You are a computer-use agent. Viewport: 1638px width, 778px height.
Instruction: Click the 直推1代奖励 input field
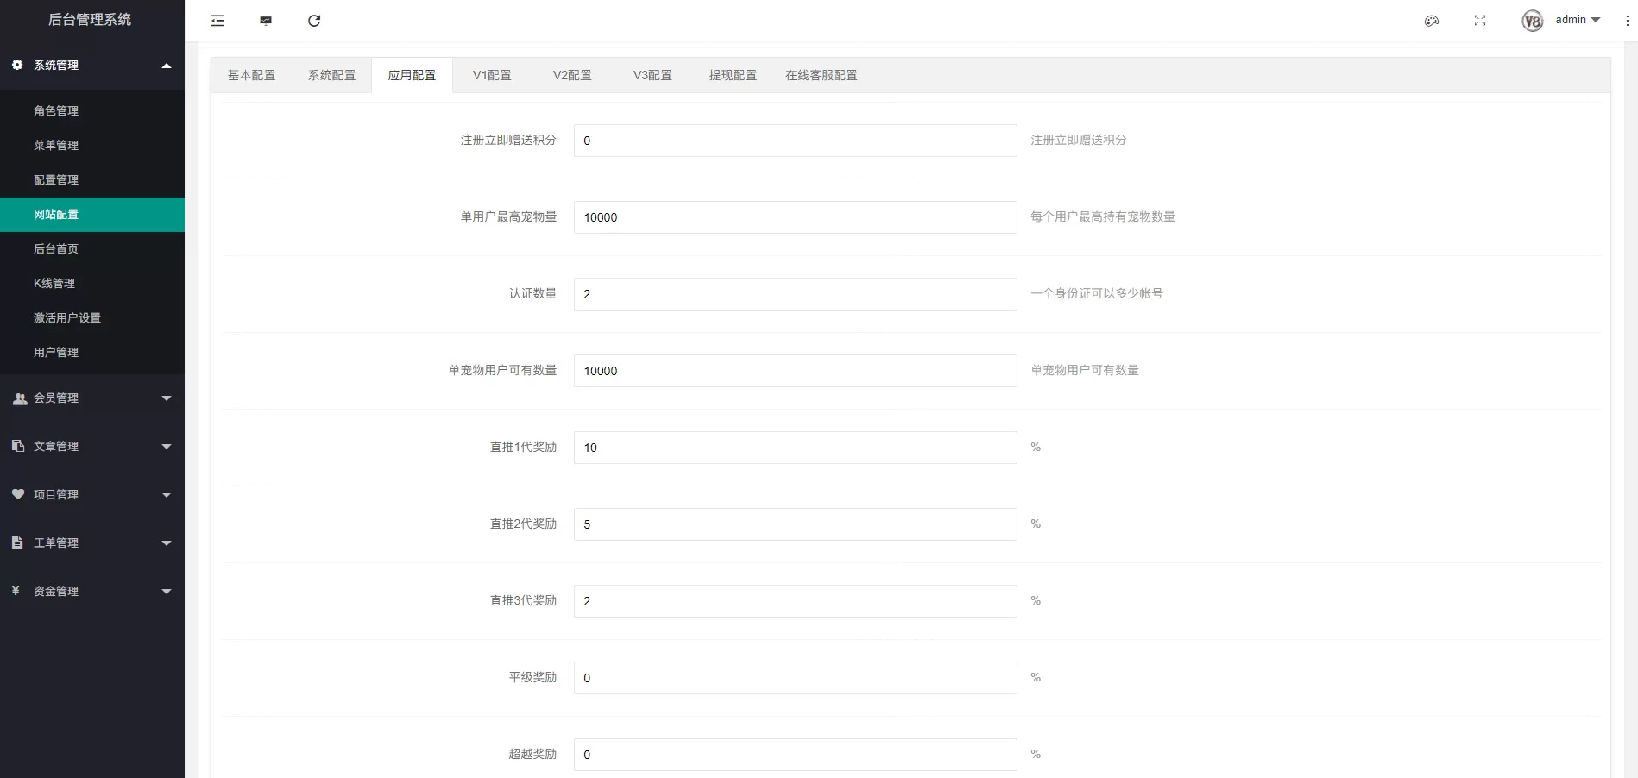pos(795,448)
